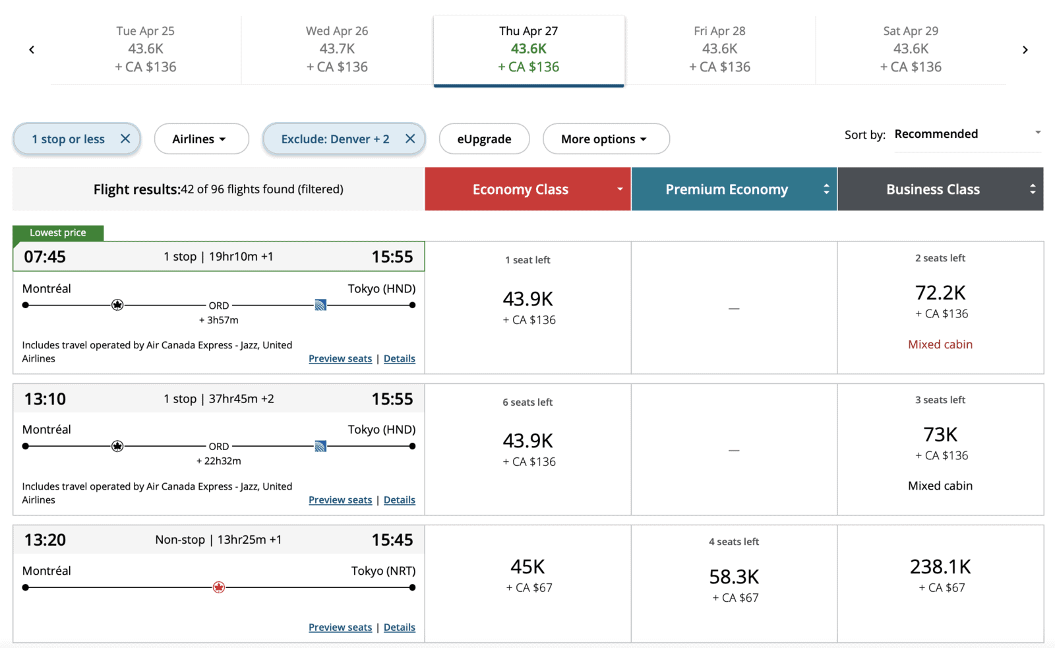
Task: Click the right arrow to view later dates
Action: pyautogui.click(x=1025, y=49)
